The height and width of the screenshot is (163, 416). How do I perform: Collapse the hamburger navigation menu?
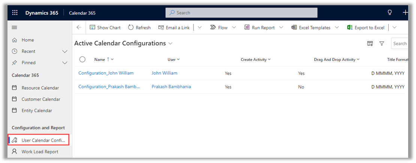coord(15,27)
